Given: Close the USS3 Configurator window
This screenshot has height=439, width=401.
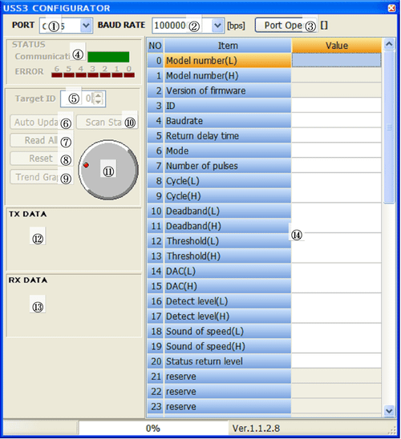Looking at the screenshot, I should pyautogui.click(x=391, y=8).
